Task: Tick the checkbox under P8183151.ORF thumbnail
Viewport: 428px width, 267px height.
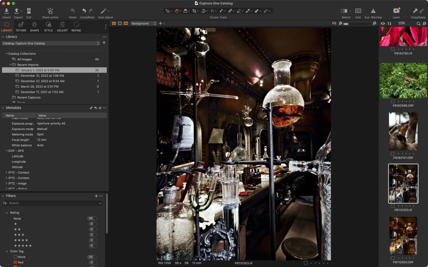Action: pyautogui.click(x=393, y=154)
